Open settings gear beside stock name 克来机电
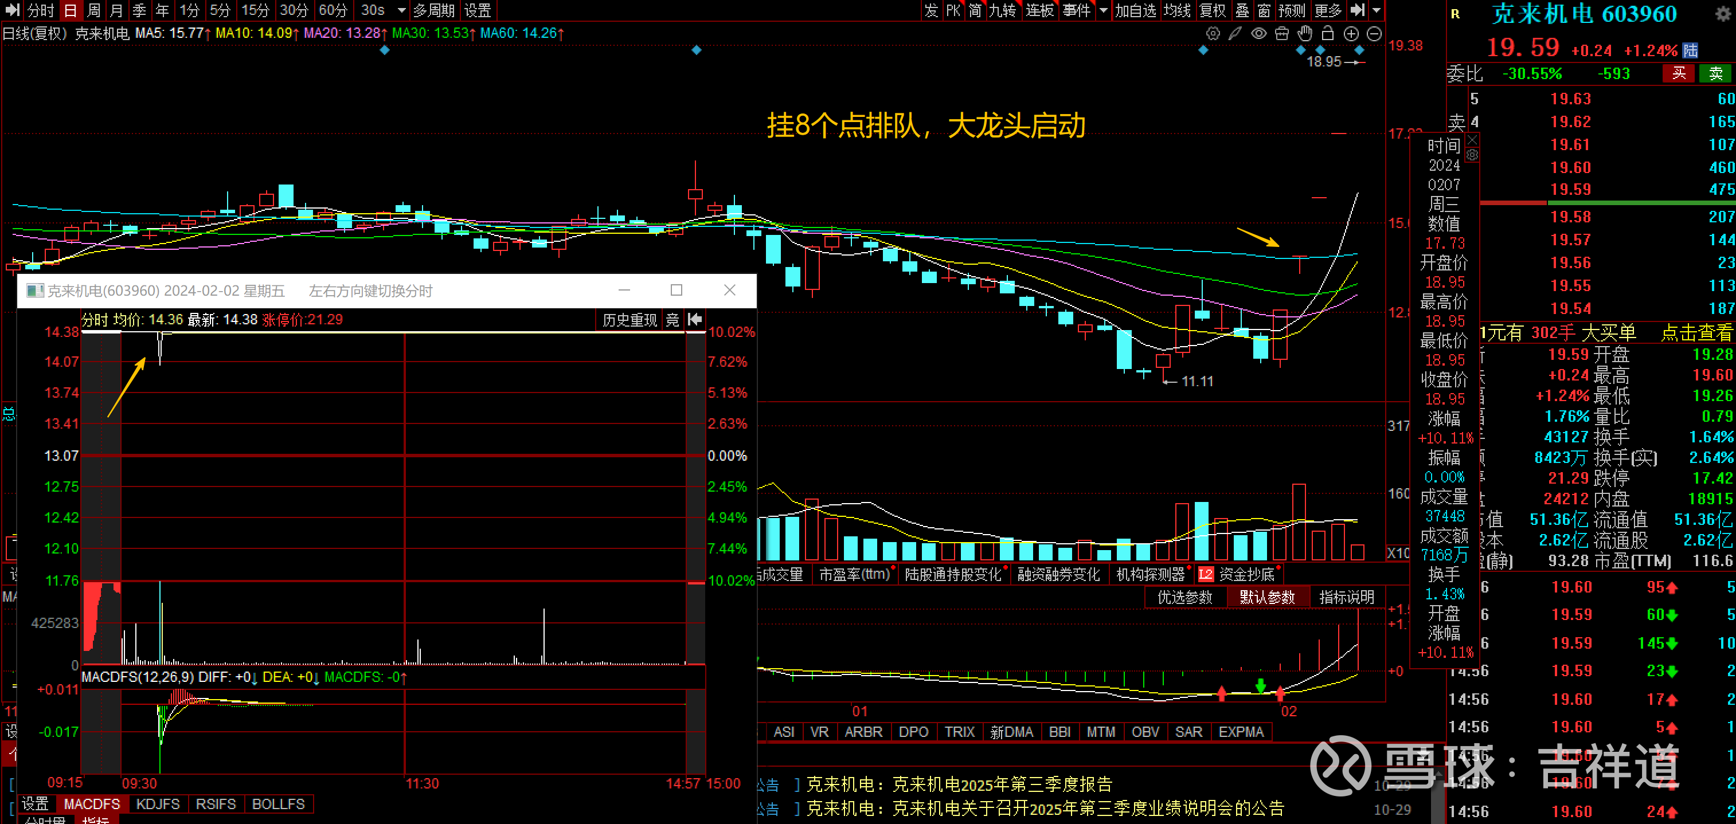1736x824 pixels. 1722,15
